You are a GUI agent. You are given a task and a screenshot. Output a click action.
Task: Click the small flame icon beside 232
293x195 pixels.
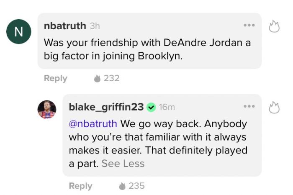coord(97,78)
